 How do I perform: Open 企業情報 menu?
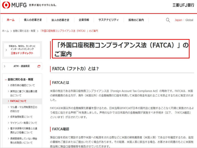[84, 20]
